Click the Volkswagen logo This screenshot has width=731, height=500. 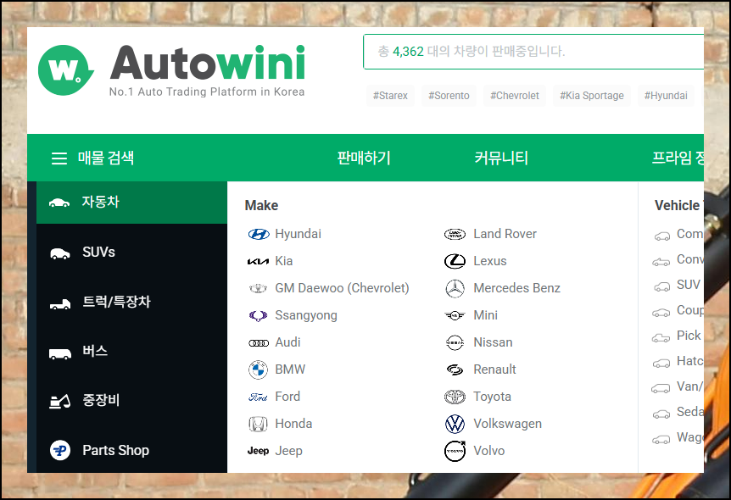455,424
